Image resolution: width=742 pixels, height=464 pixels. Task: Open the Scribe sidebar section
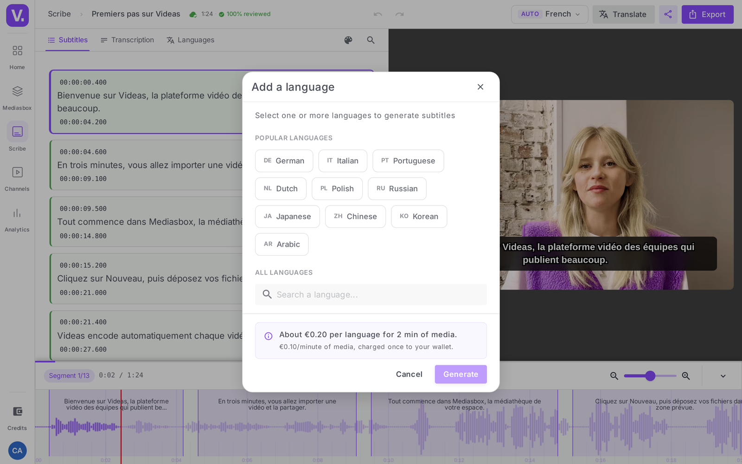tap(17, 137)
